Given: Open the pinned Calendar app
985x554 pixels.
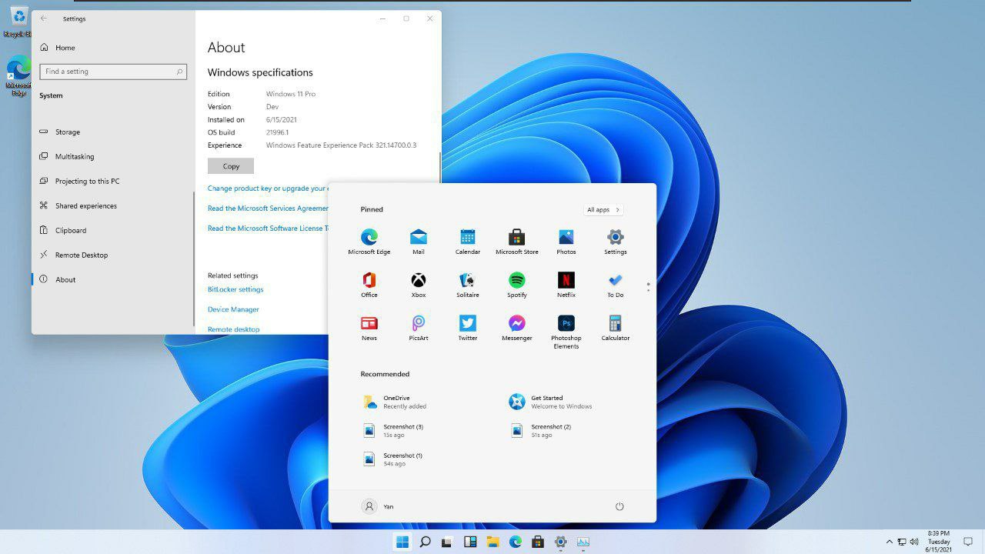Looking at the screenshot, I should 468,242.
